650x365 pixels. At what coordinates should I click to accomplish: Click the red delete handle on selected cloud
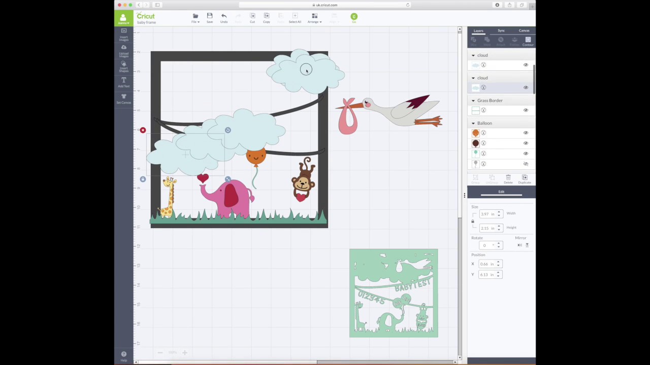pos(143,130)
